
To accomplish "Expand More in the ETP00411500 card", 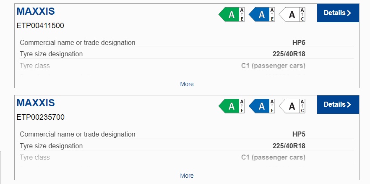I will tap(187, 84).
